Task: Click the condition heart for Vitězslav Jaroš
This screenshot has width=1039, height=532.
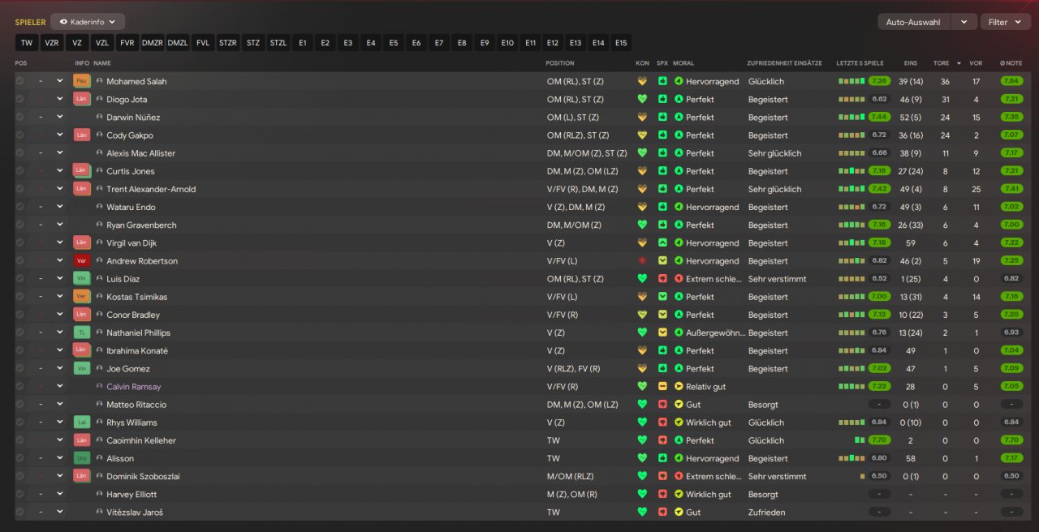Action: coord(642,513)
